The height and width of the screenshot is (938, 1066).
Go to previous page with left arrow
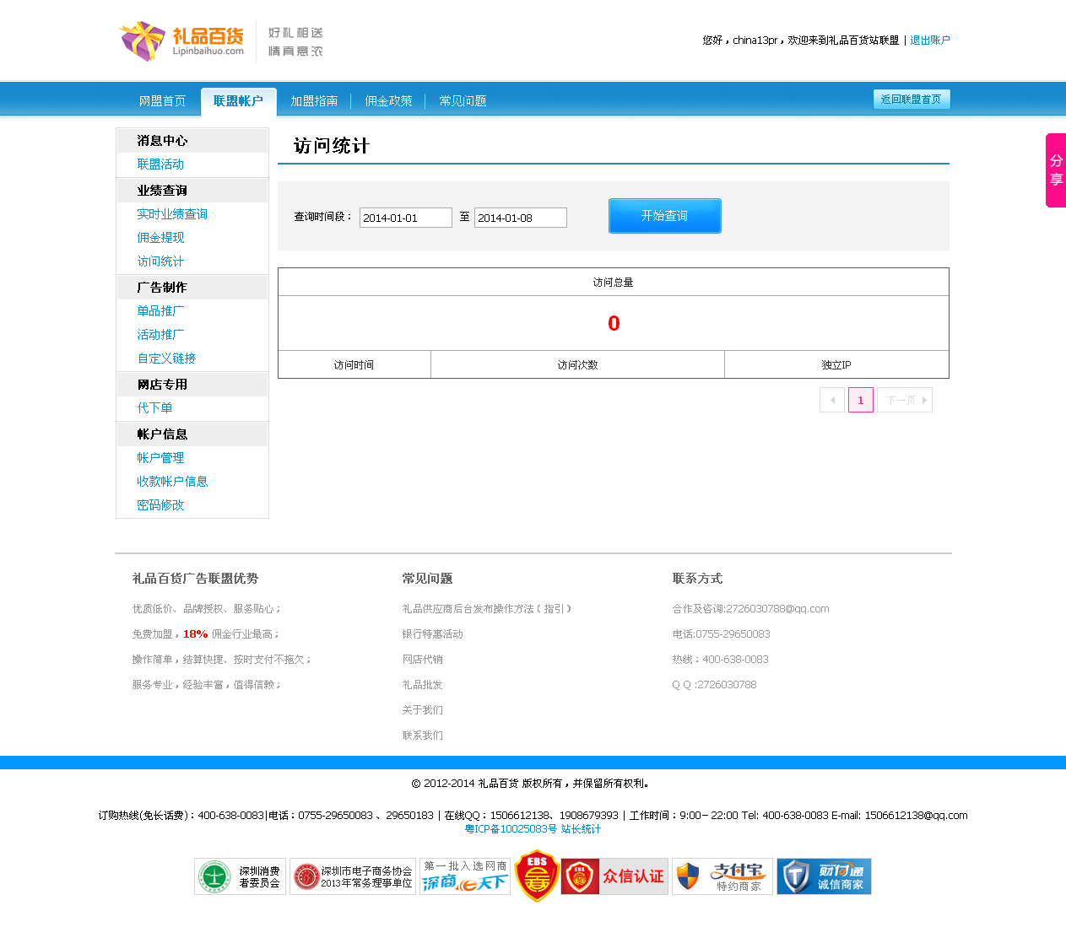tap(832, 400)
